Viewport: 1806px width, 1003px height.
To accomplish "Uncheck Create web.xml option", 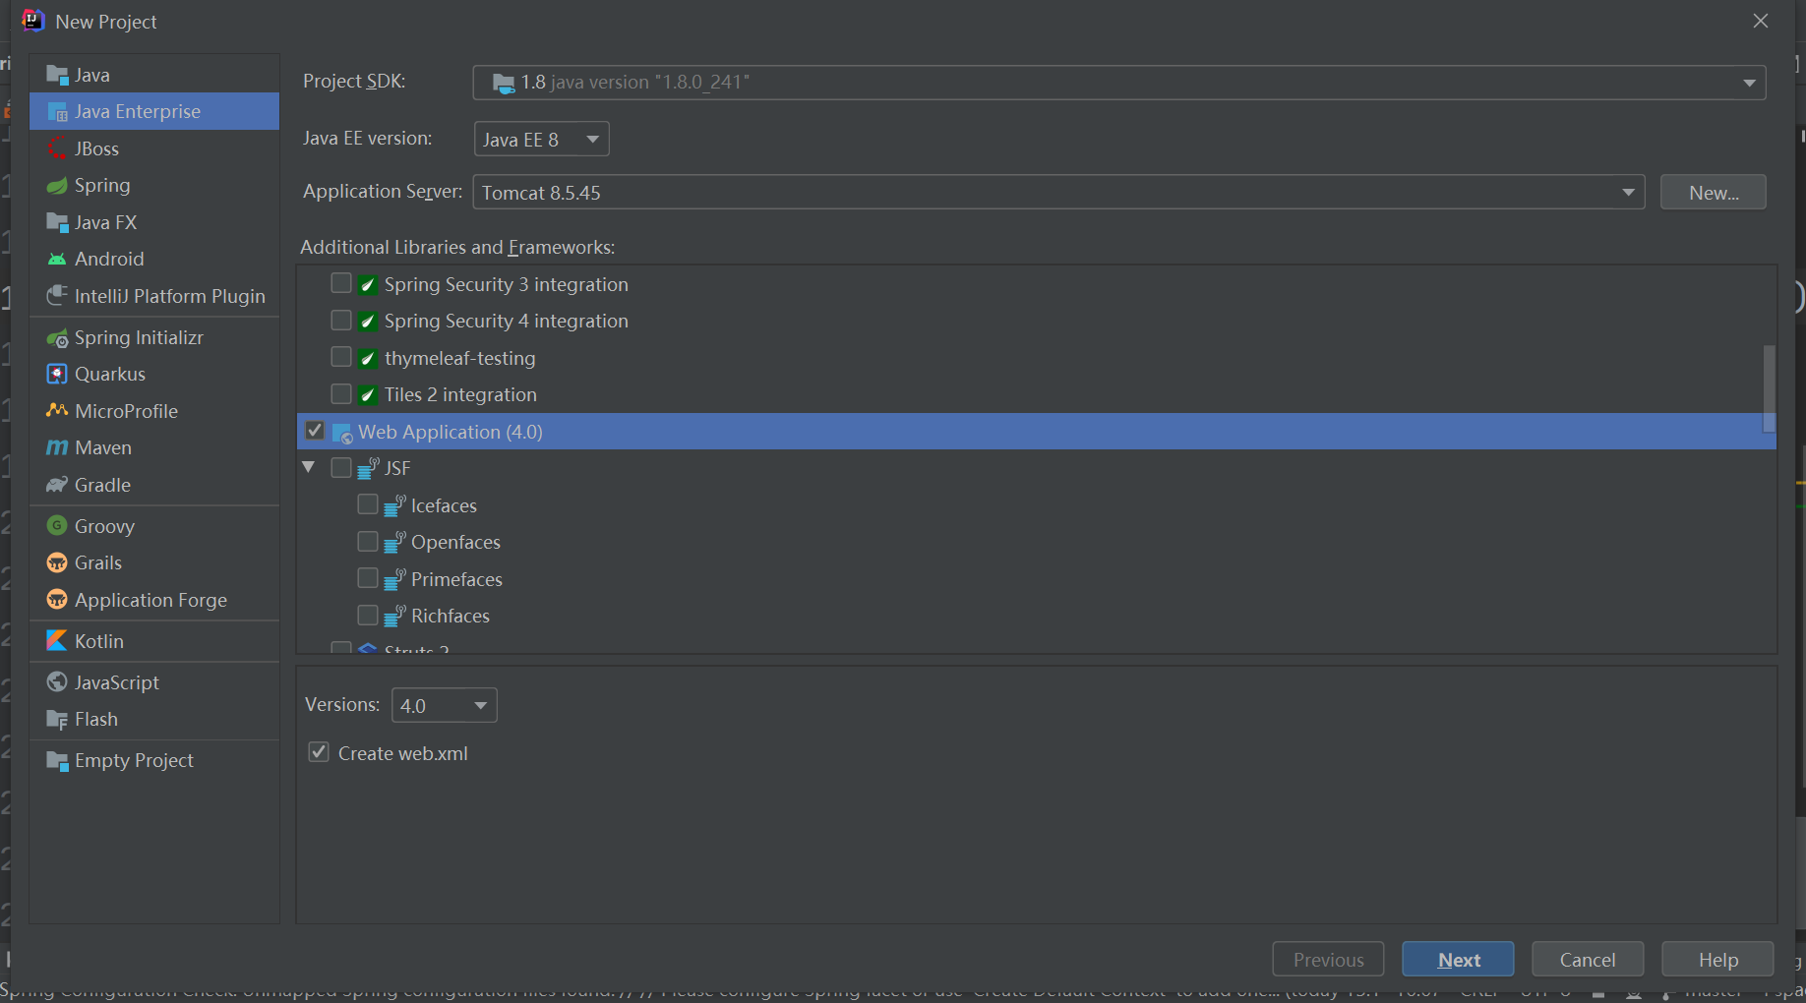I will click(319, 752).
